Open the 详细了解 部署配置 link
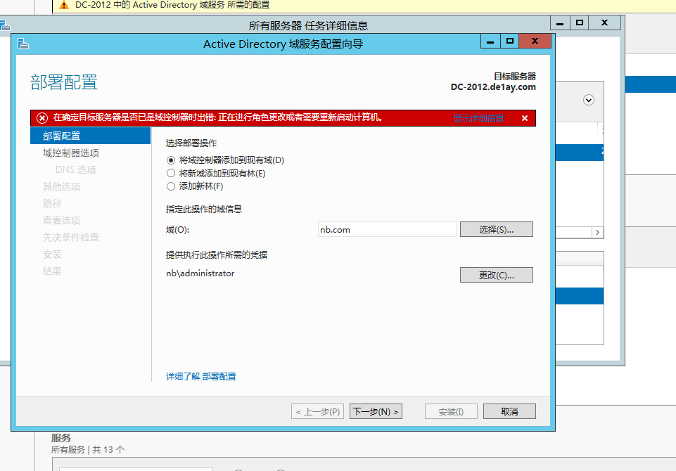 201,377
